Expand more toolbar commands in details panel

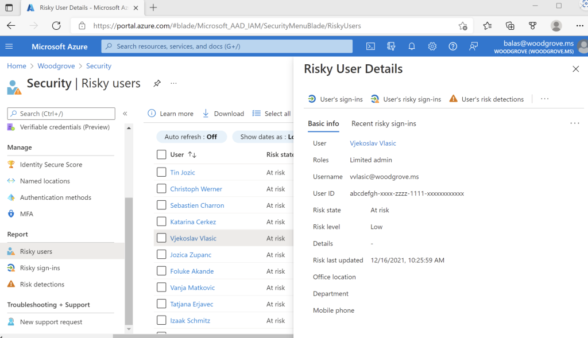[x=544, y=99]
